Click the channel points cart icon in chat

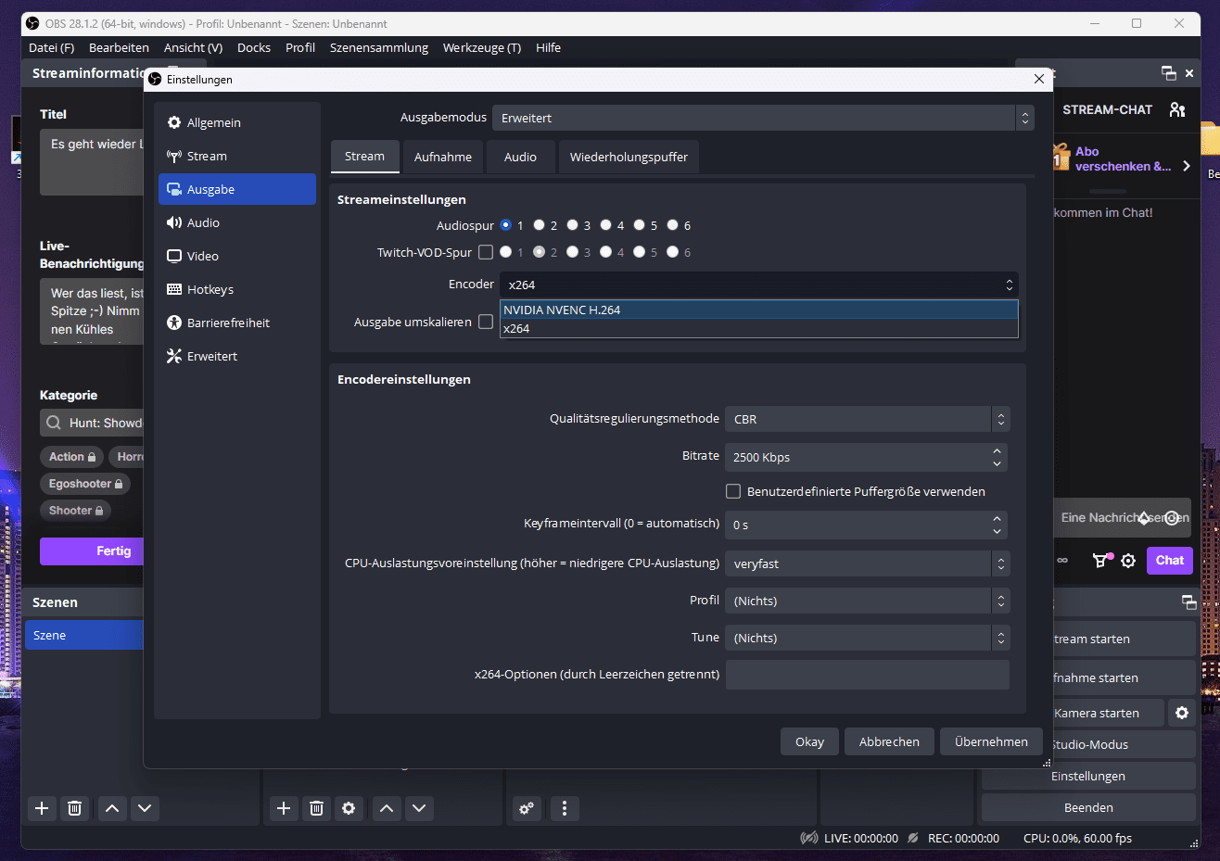pos(1101,560)
